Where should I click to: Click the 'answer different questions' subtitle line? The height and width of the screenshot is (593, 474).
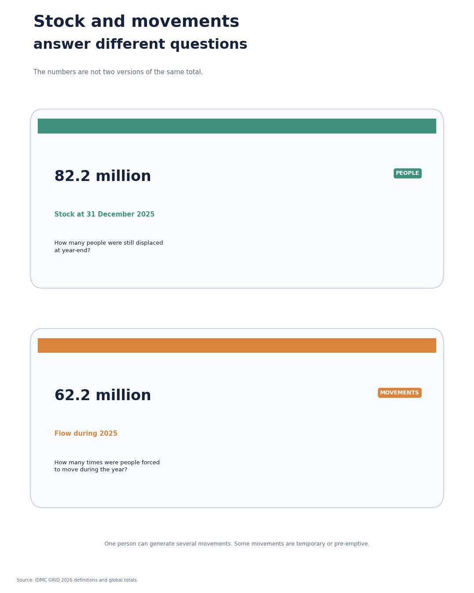click(140, 45)
